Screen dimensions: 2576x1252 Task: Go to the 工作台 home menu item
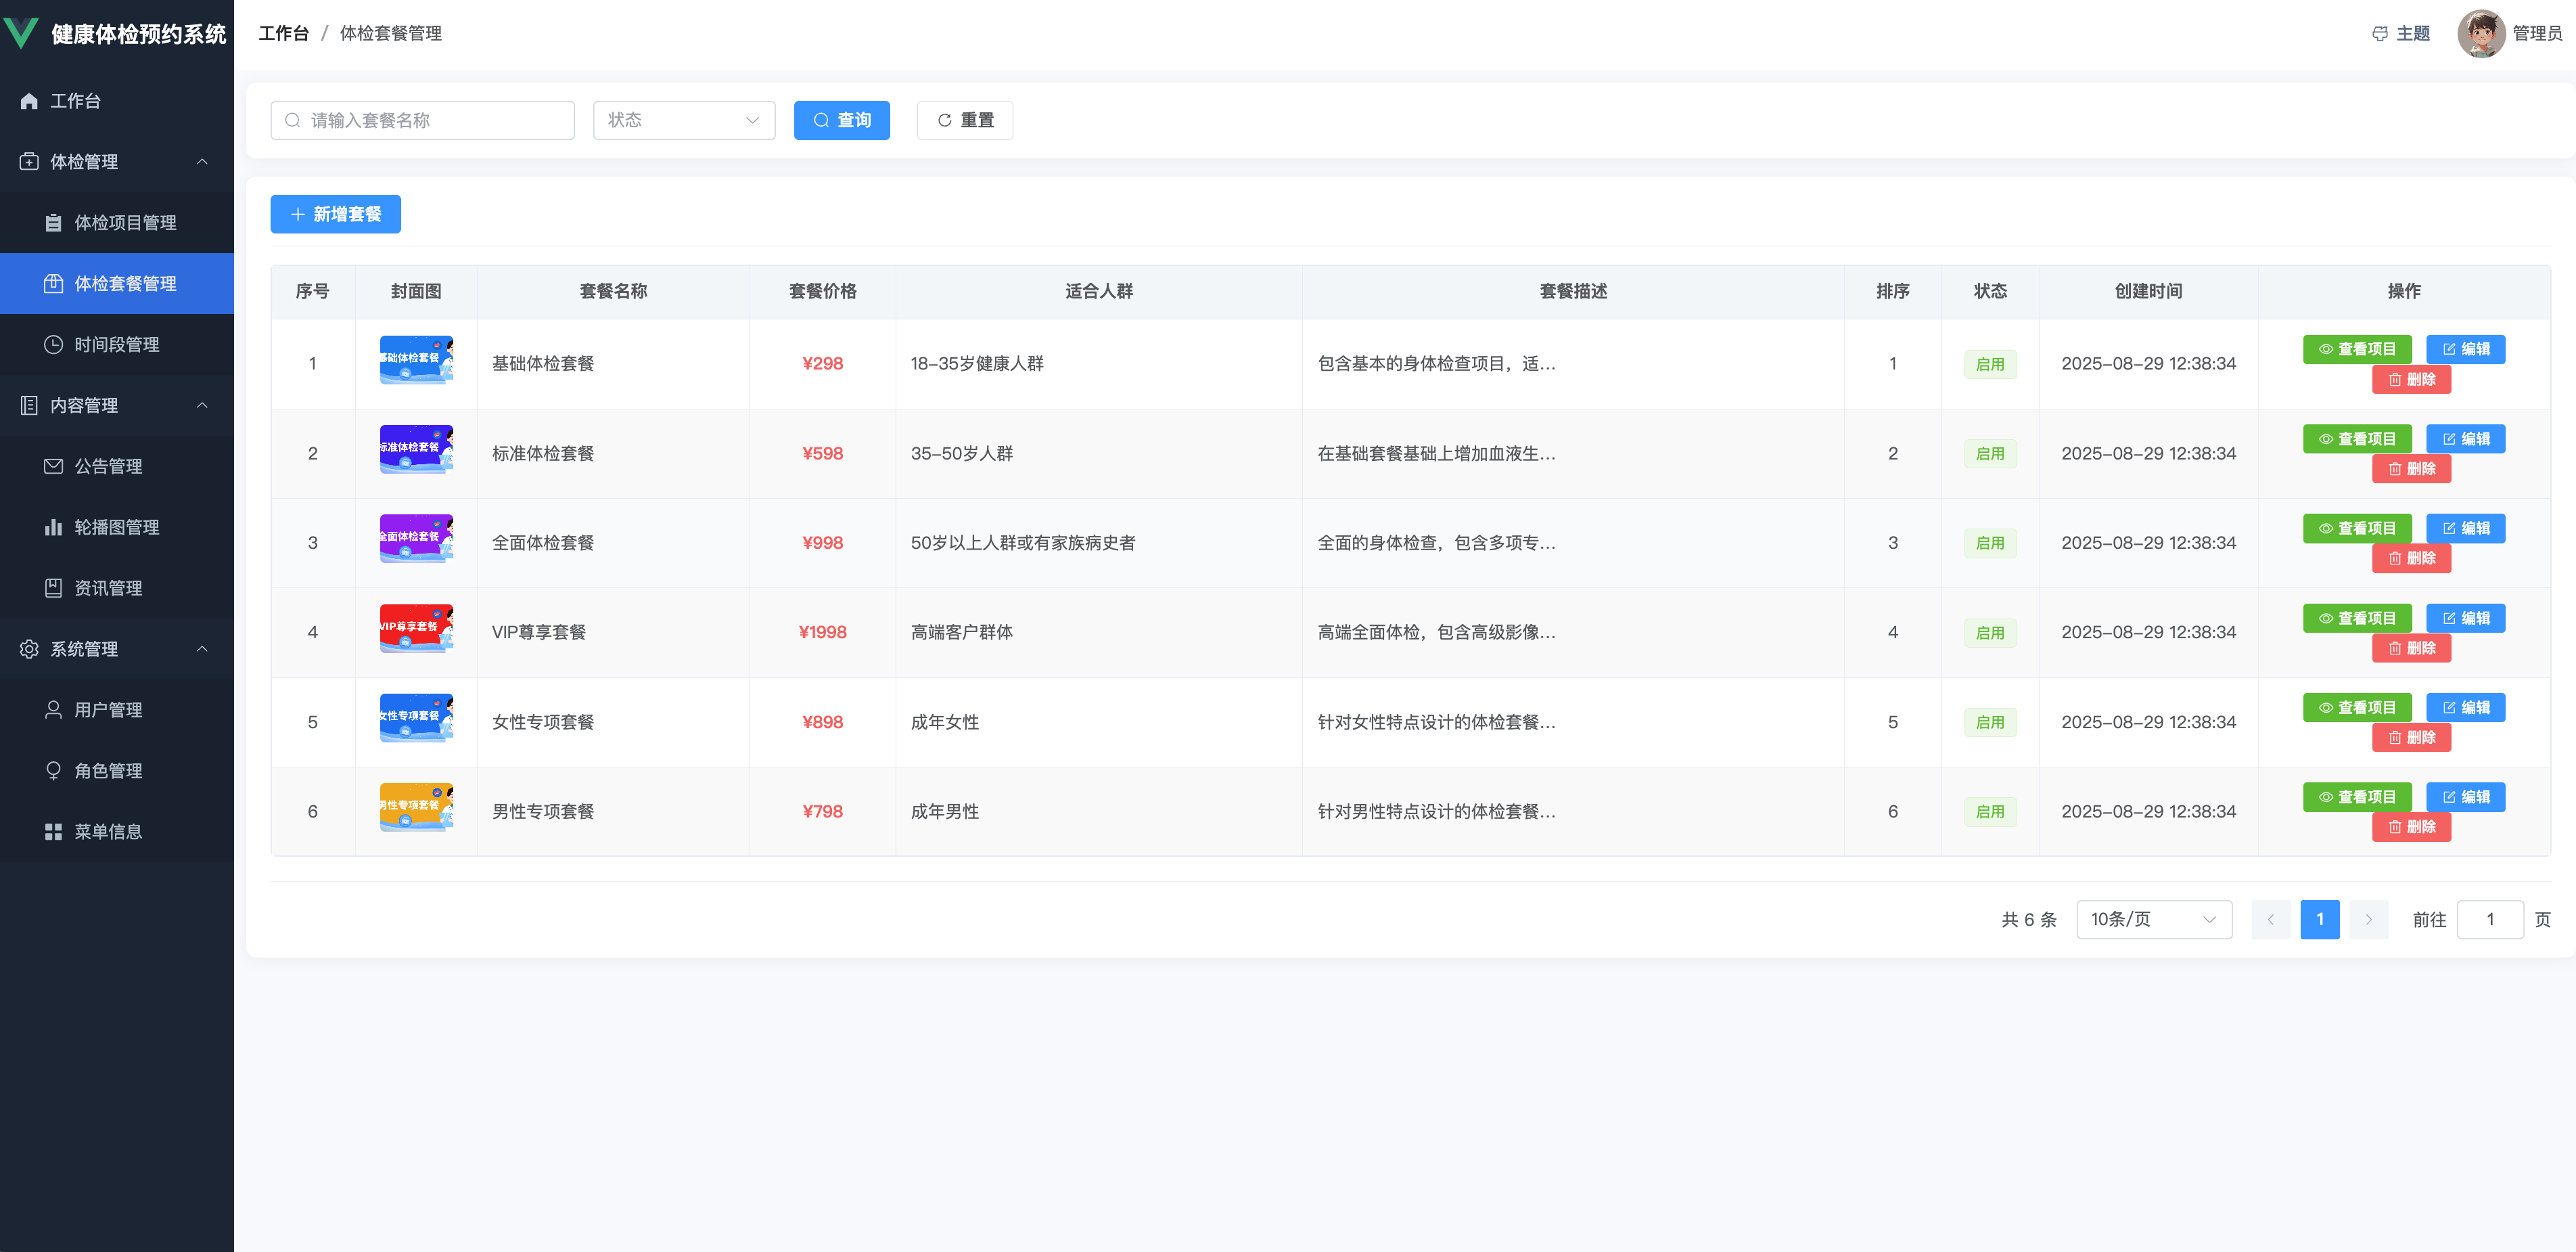click(75, 101)
